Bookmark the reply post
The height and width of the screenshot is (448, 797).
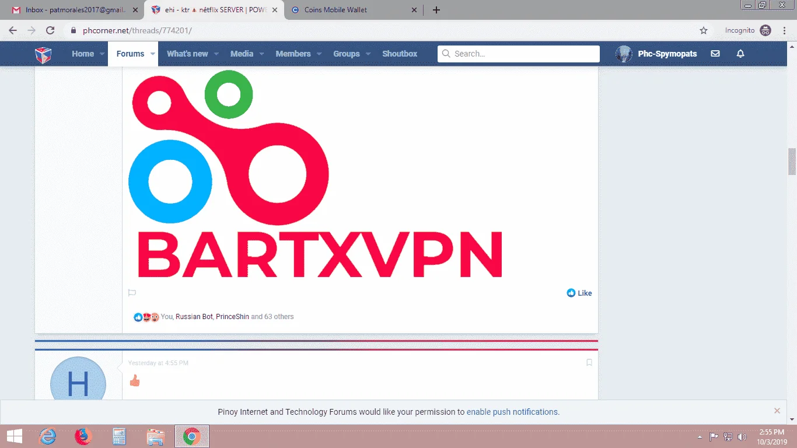click(x=589, y=363)
